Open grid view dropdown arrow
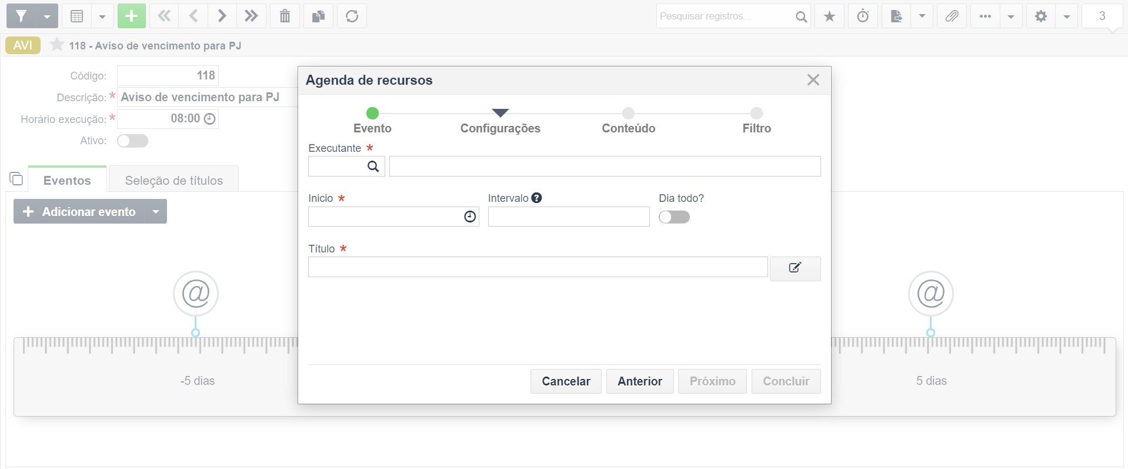1128x469 pixels. pos(102,16)
